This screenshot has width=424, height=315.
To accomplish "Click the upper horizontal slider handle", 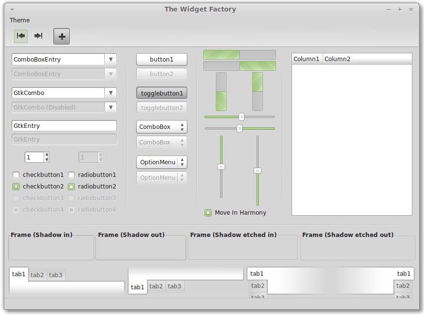I will click(x=242, y=117).
